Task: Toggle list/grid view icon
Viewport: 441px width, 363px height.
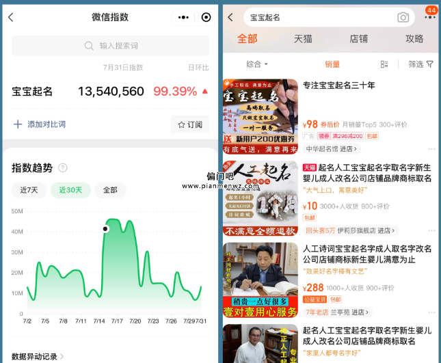Action: coord(384,64)
